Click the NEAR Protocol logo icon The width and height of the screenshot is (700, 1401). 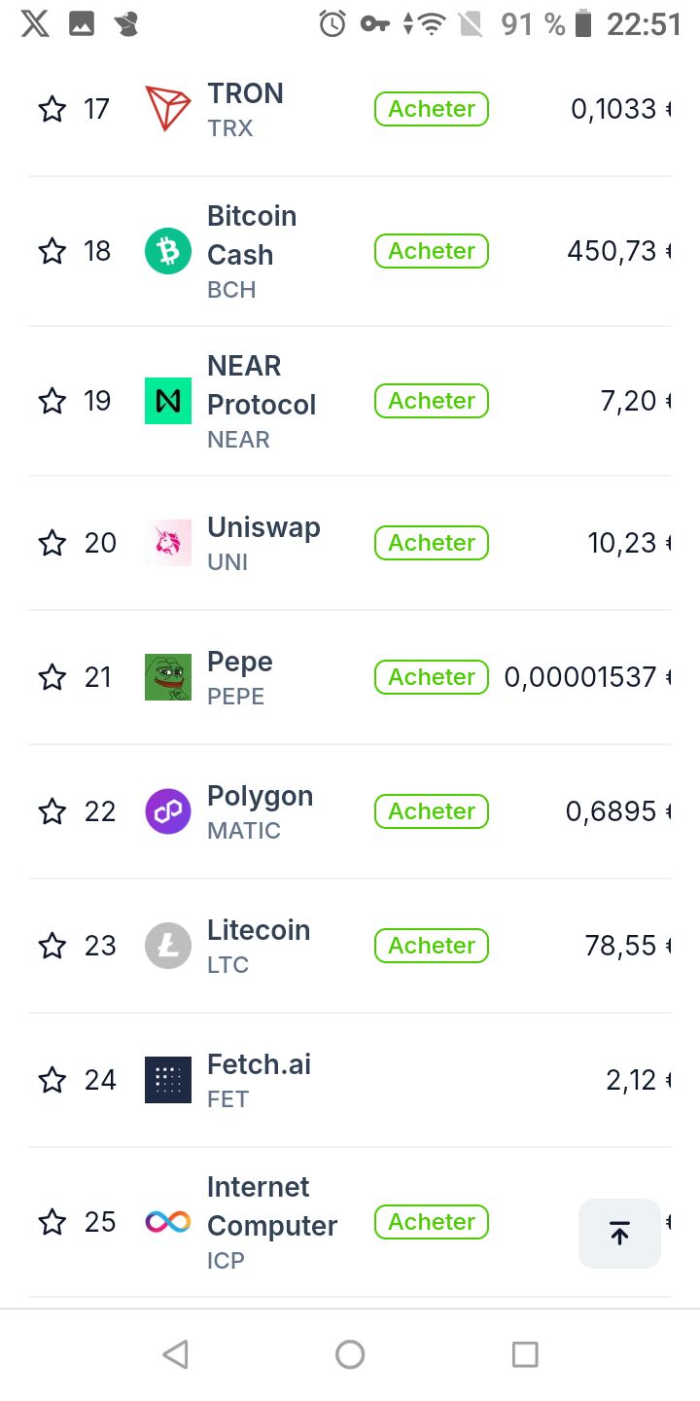tap(168, 401)
